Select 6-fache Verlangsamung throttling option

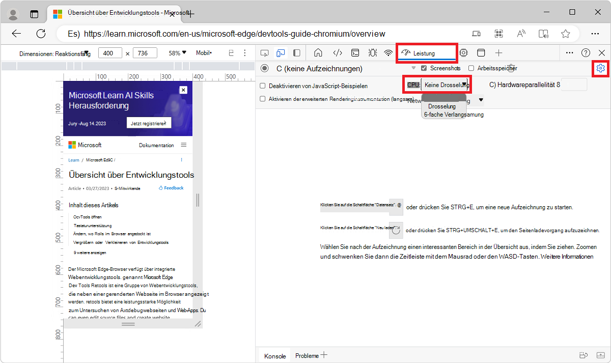(453, 114)
